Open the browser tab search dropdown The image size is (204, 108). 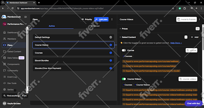click(3, 2)
